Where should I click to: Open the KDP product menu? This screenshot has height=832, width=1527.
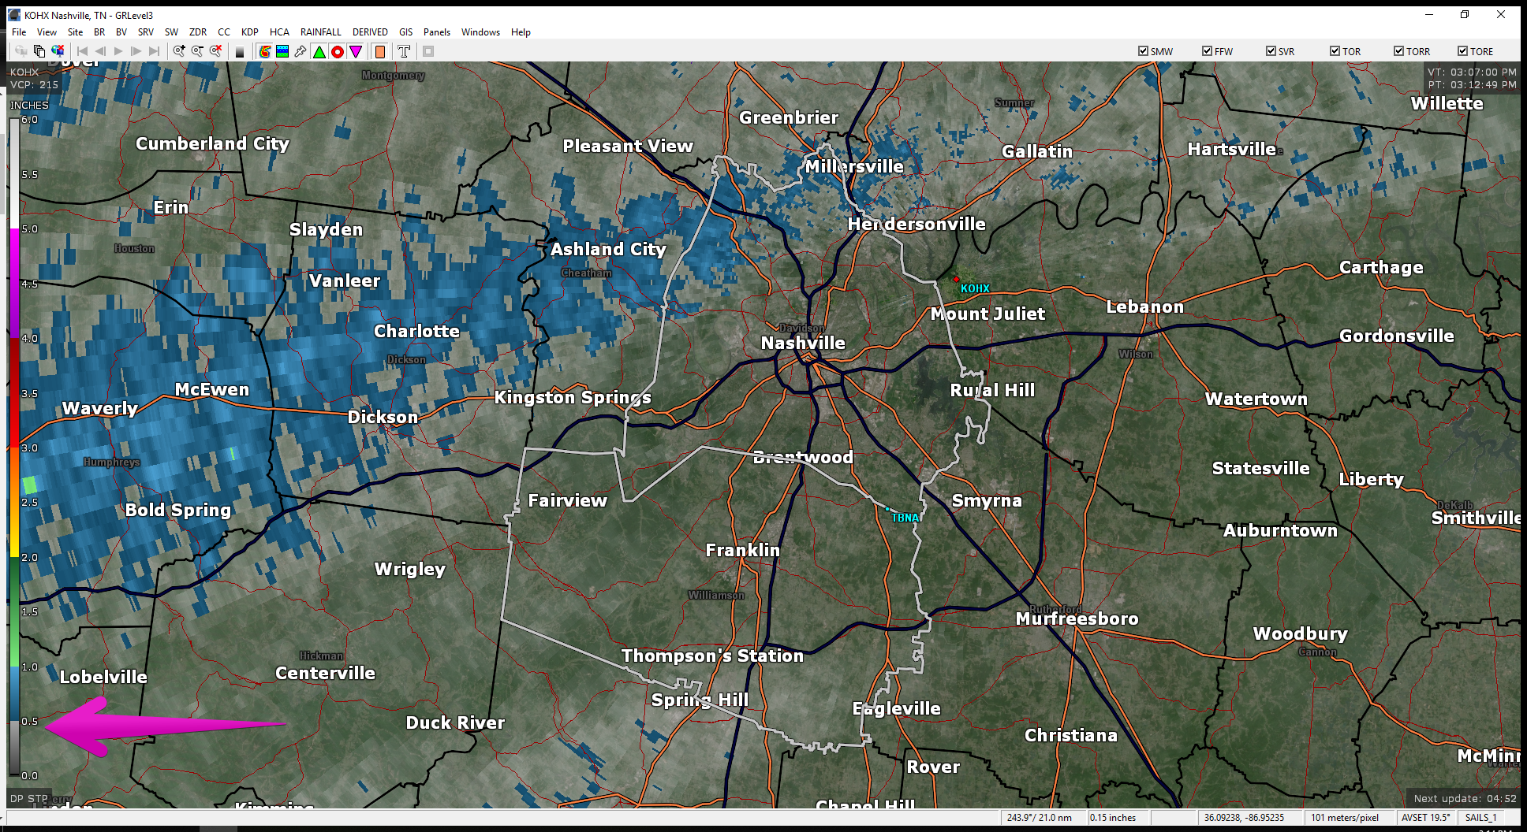[x=250, y=32]
